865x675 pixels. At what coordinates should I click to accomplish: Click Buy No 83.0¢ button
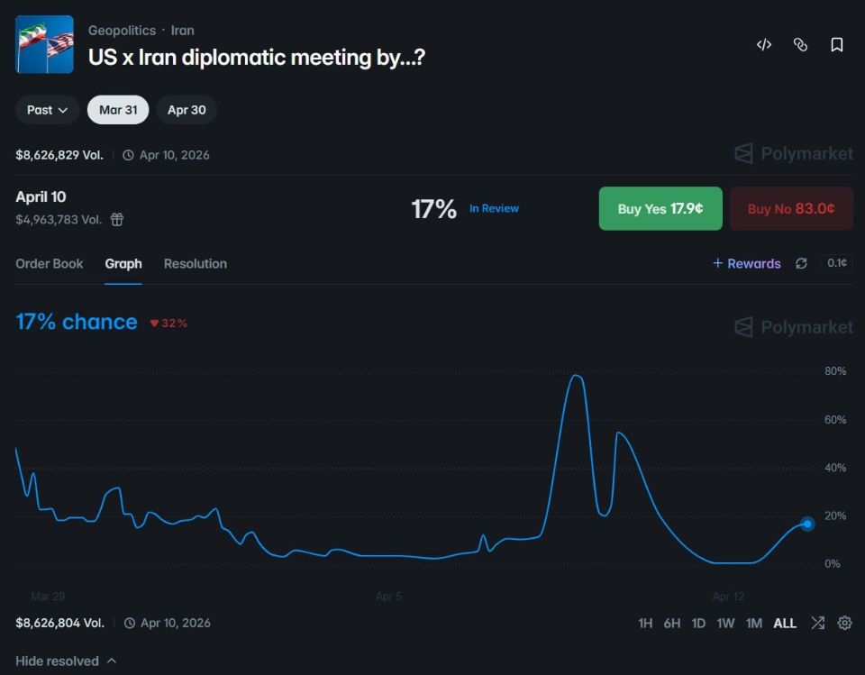(x=791, y=209)
